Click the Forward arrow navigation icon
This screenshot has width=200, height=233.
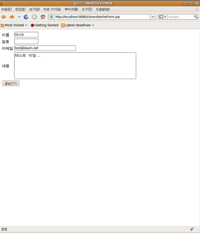coord(12,17)
